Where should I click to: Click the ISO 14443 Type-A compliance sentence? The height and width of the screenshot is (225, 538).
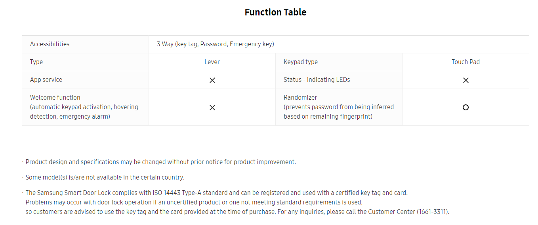tap(216, 193)
